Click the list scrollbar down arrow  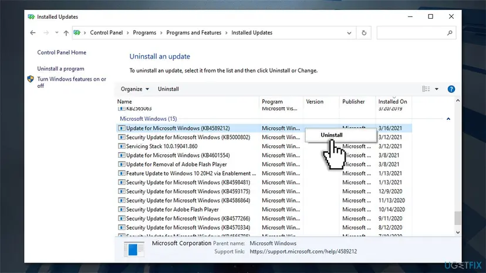click(x=458, y=233)
